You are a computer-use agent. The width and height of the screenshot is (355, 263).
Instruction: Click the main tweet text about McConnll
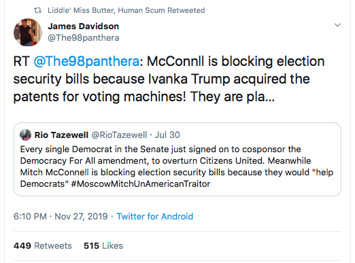pos(169,79)
